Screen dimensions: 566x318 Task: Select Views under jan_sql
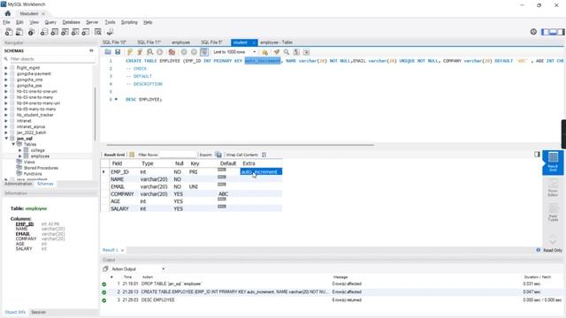coord(29,163)
